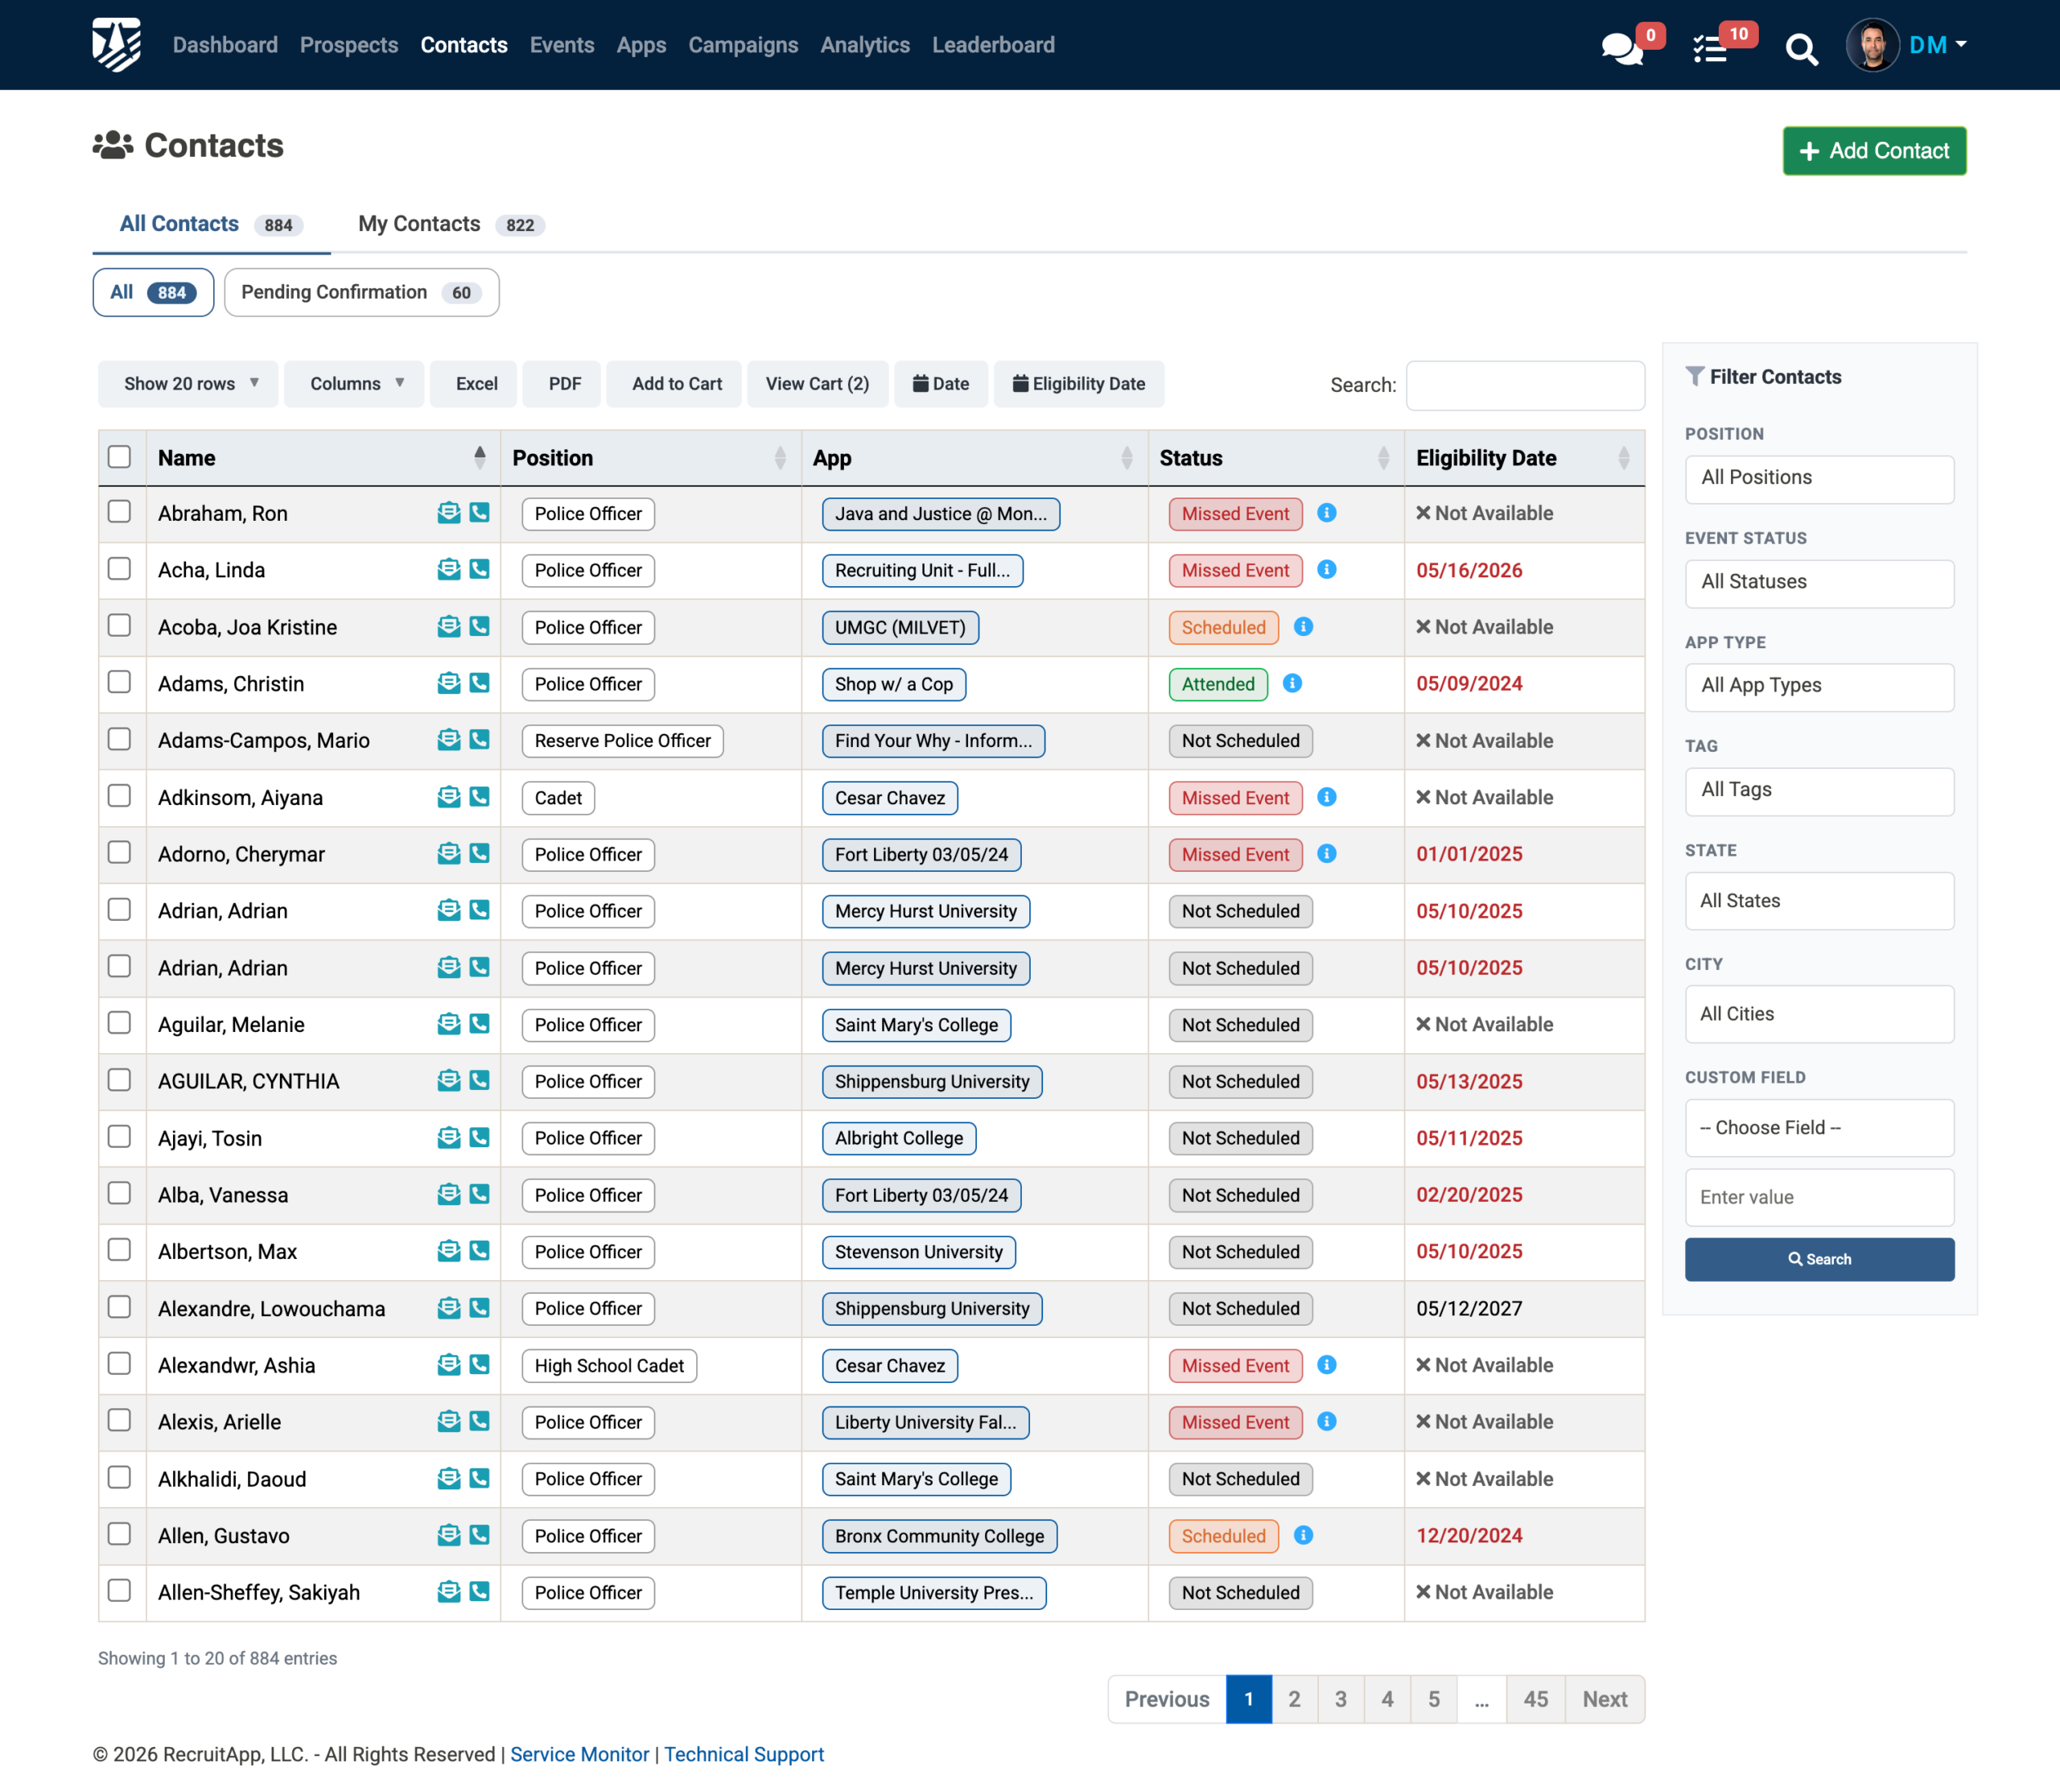Open the Choose Field custom field dropdown
The width and height of the screenshot is (2060, 1792).
pyautogui.click(x=1819, y=1128)
